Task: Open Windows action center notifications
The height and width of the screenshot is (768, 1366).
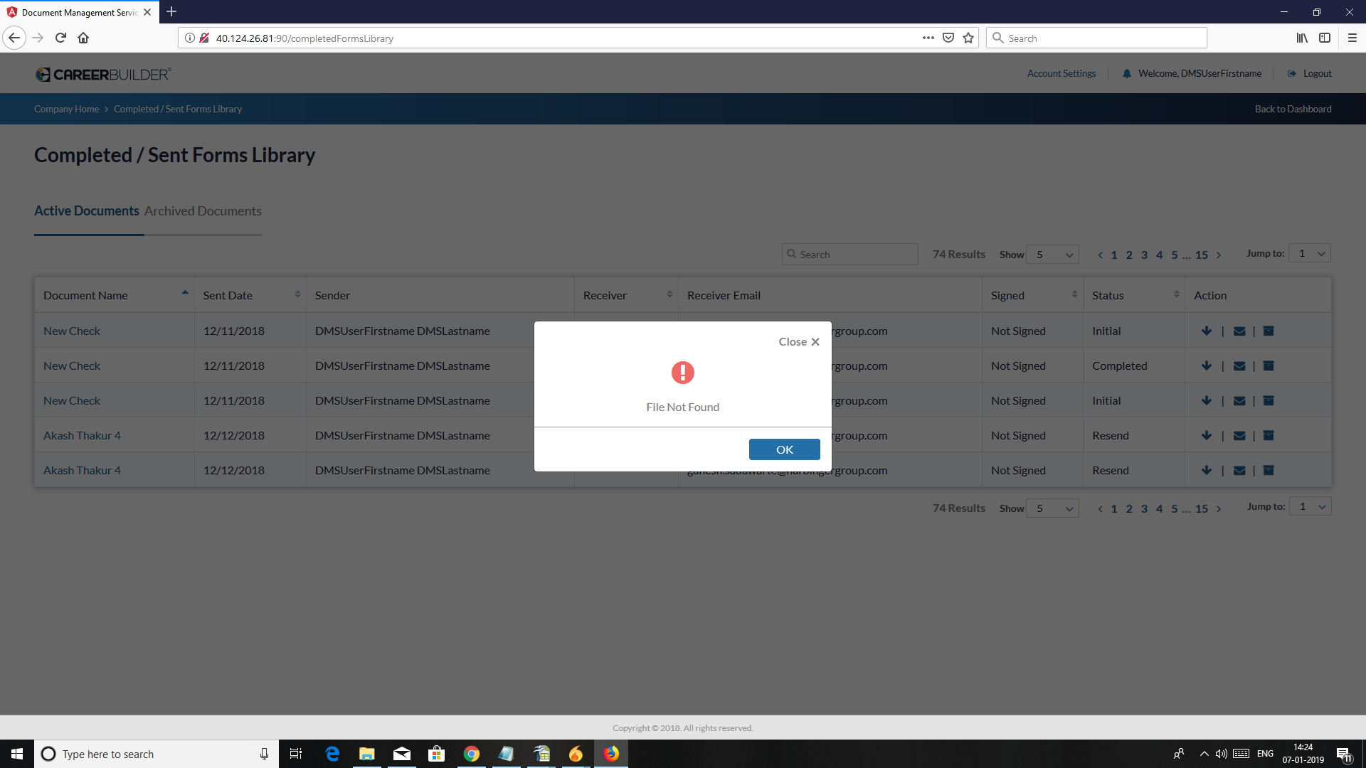Action: [x=1344, y=754]
